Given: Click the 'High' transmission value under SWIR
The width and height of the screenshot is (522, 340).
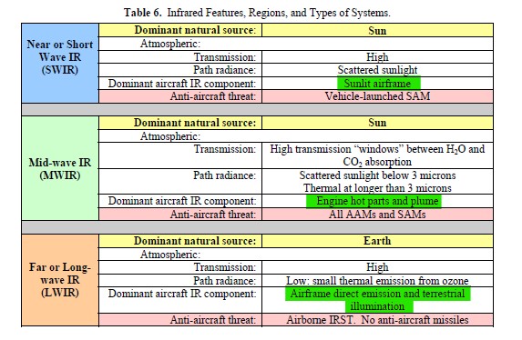Looking at the screenshot, I should point(377,57).
